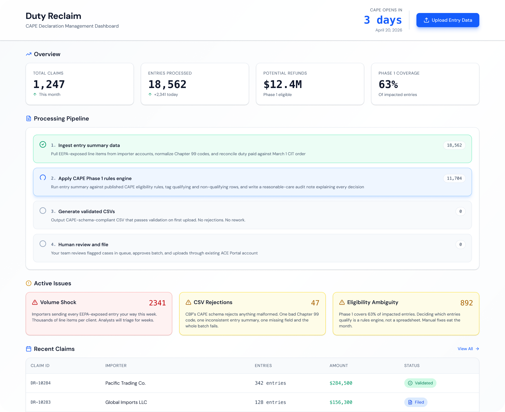Click the 18,562 count badge on step 1
The width and height of the screenshot is (505, 412).
[x=454, y=145]
